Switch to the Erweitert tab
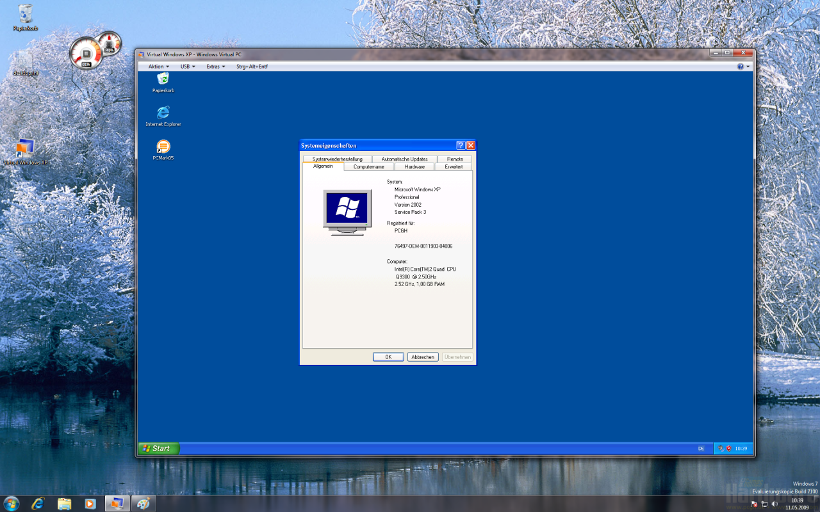 [x=454, y=166]
